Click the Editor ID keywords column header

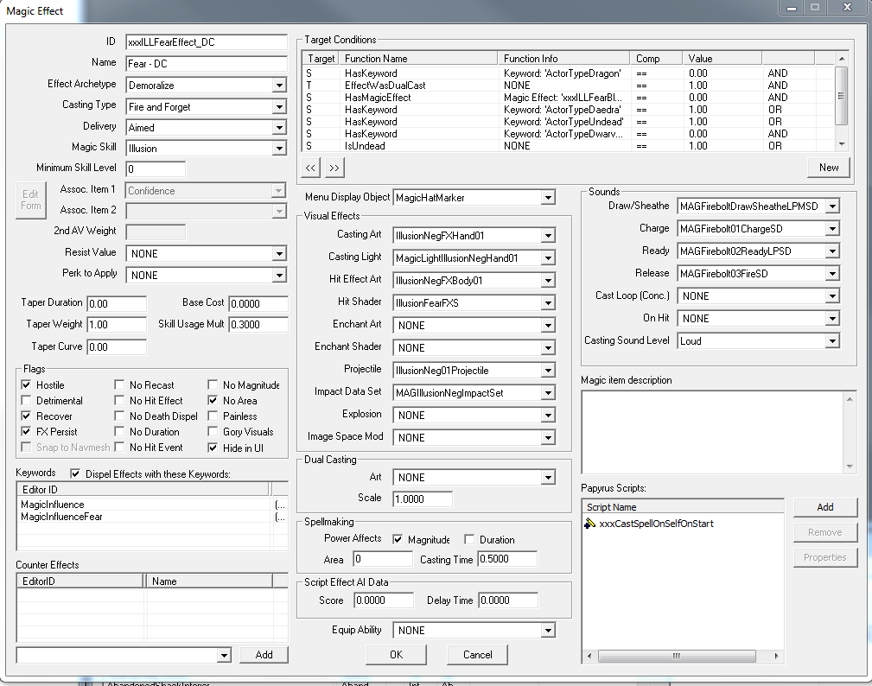click(x=143, y=489)
